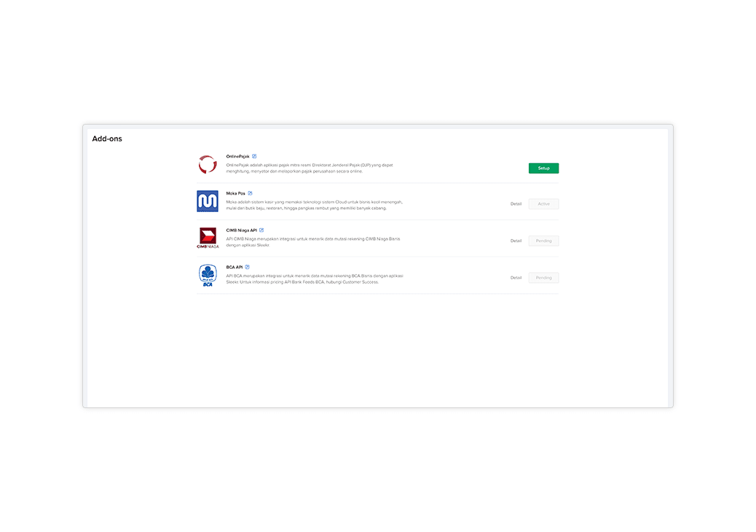756x532 pixels.
Task: Click the Pending button for BCA API
Action: [543, 278]
